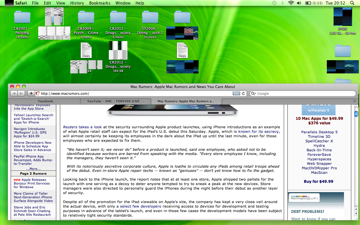Open the Reuters link in article
Image resolution: width=360 pixels, height=225 pixels.
click(x=70, y=127)
